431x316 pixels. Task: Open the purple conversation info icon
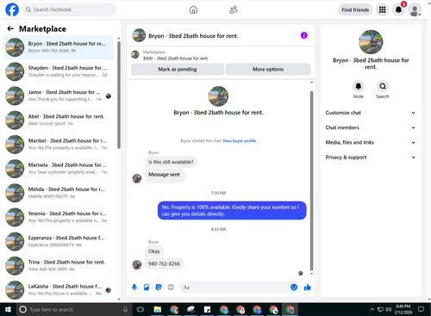point(303,35)
